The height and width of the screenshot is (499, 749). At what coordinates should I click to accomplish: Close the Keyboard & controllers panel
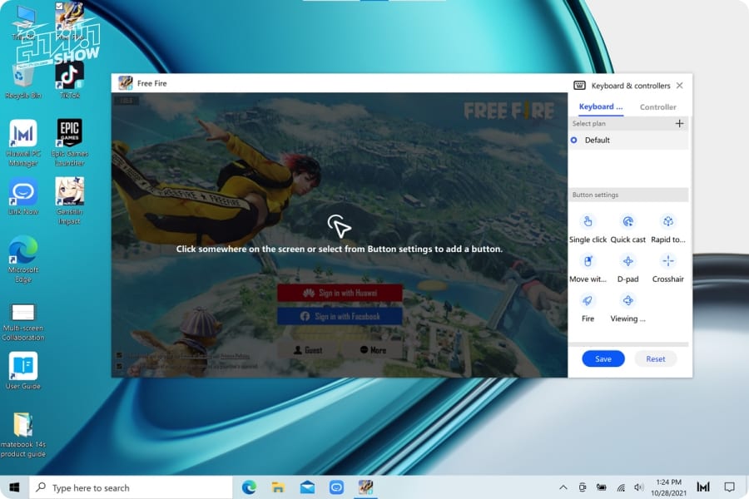[x=679, y=86]
